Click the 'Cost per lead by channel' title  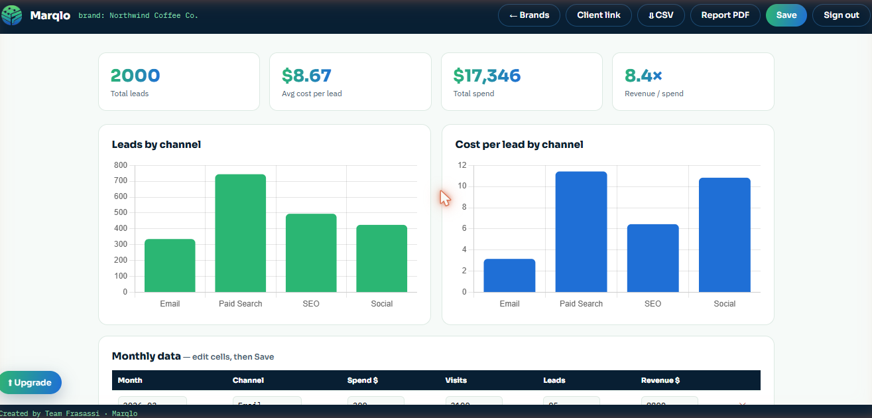point(519,145)
